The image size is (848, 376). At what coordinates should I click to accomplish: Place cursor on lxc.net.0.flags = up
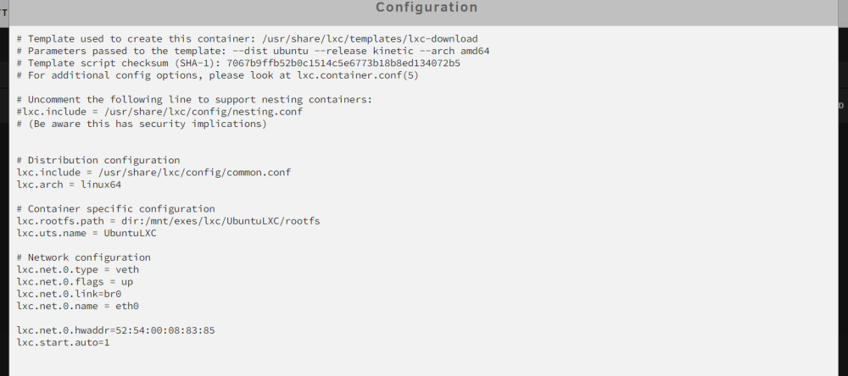tap(75, 281)
